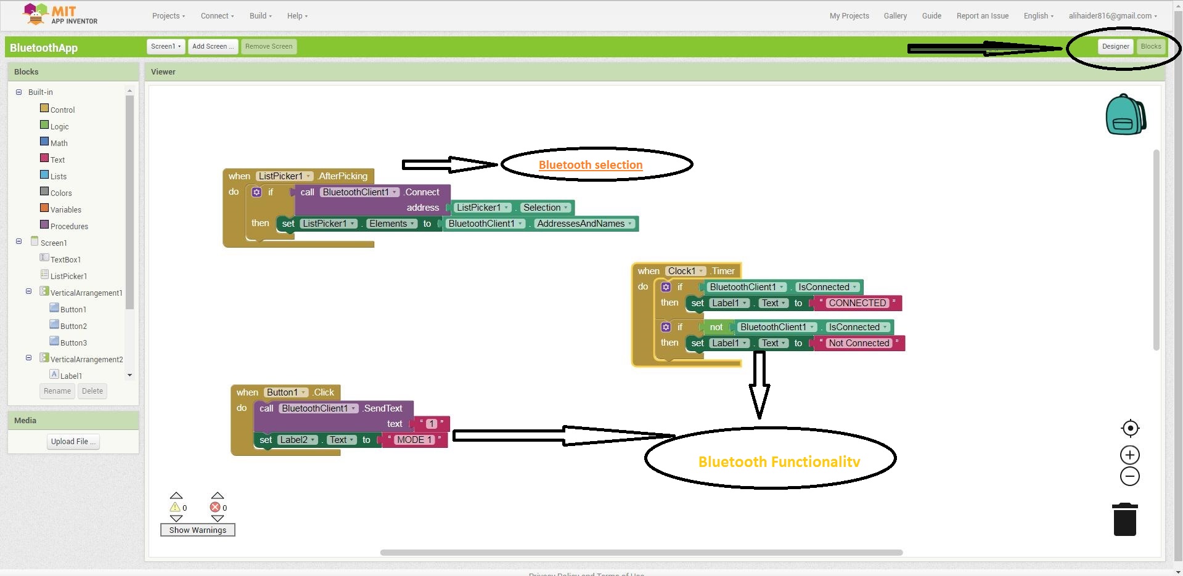Click the Show Warnings button

click(198, 530)
